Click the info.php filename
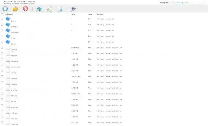 pos(13,102)
